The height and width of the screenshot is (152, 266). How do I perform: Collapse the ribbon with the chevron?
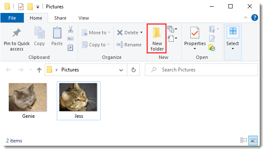point(245,18)
